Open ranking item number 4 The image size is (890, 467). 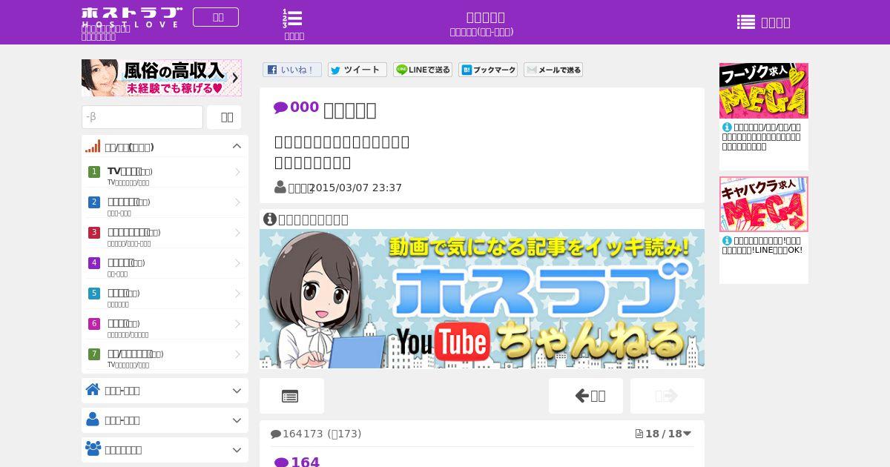tap(165, 267)
